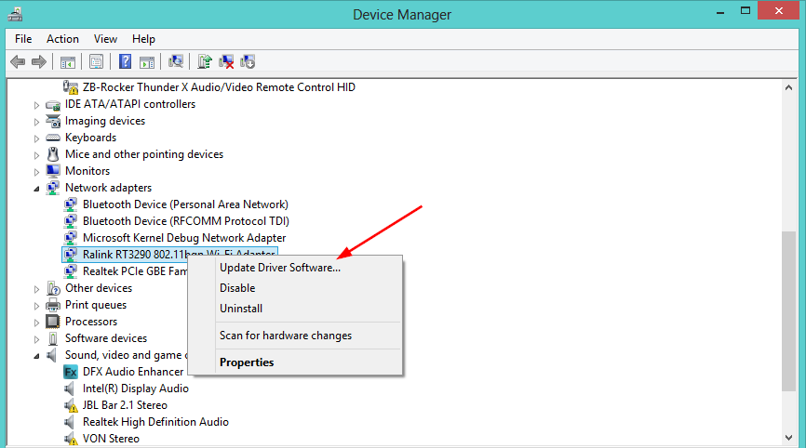Click the Help question mark toolbar icon

[125, 62]
